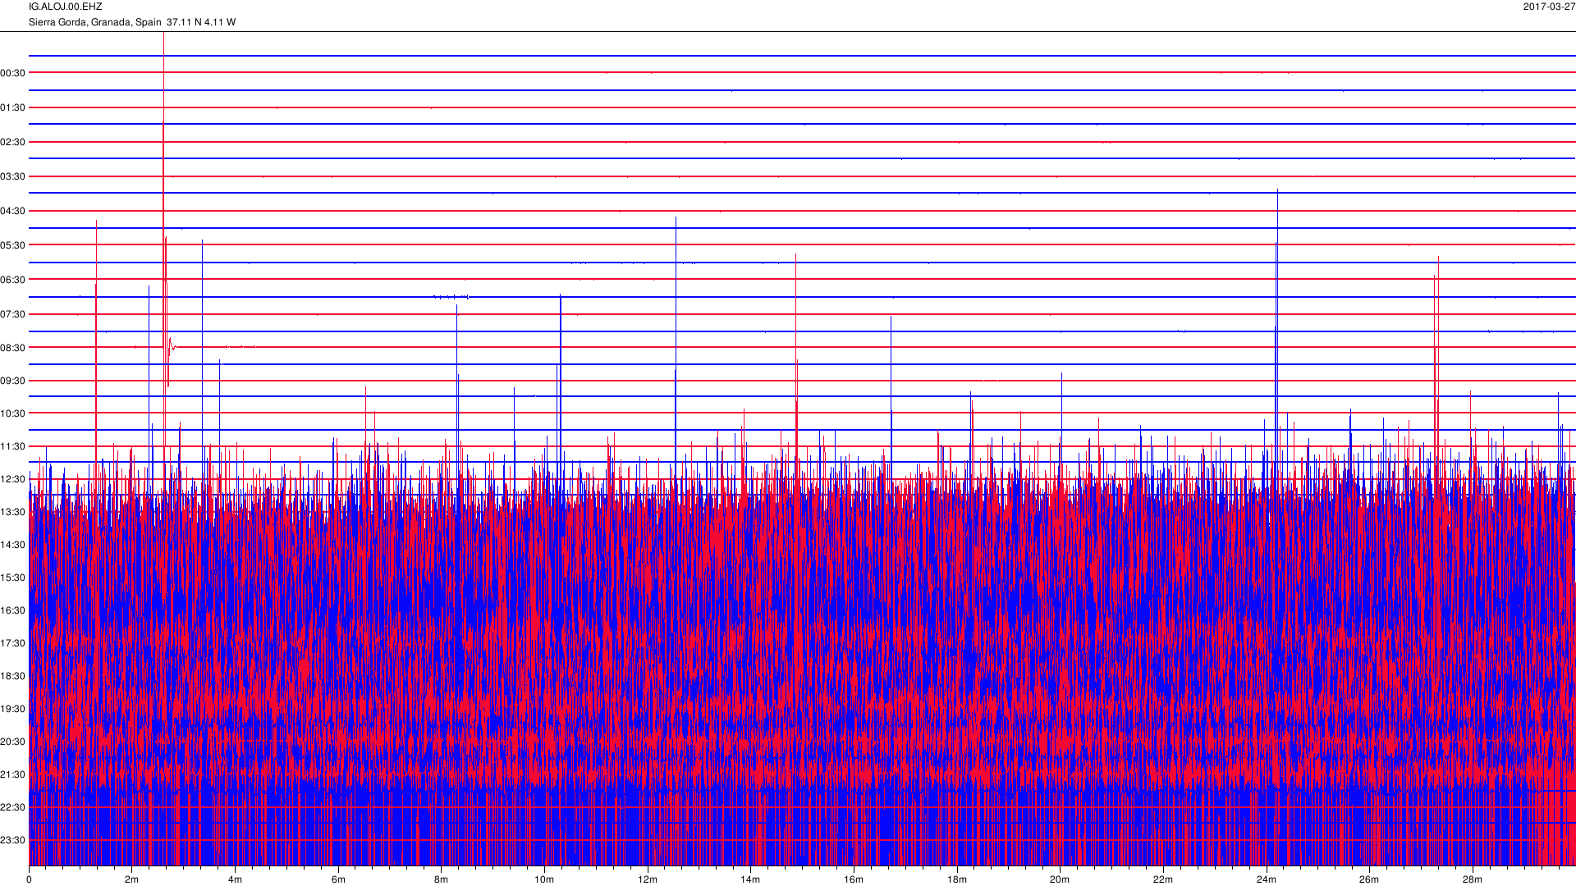Viewport: 1576px width, 886px height.
Task: Select the 01:30 time label
Action: (13, 107)
